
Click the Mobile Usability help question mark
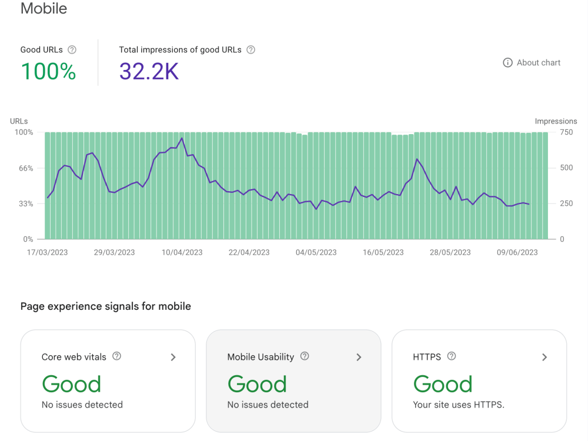coord(305,356)
